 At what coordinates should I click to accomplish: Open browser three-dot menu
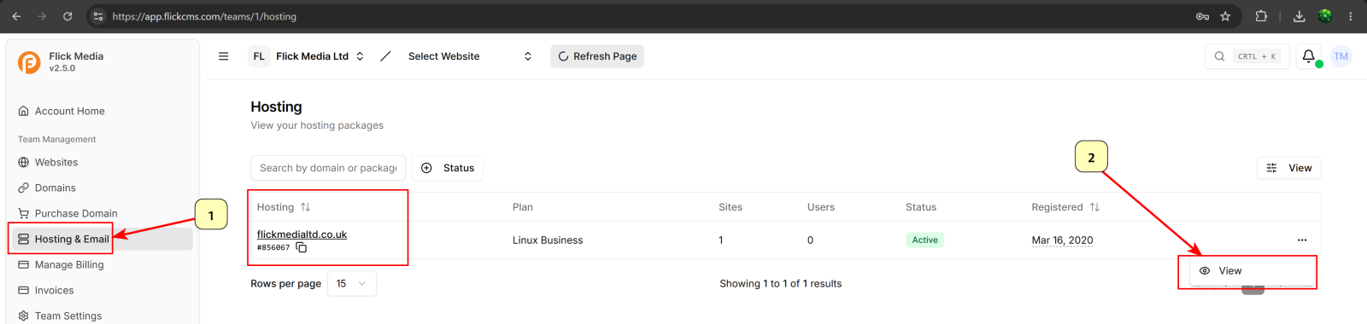[x=1351, y=16]
